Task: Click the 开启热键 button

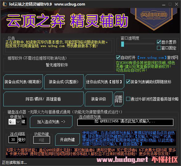Action: (68, 140)
